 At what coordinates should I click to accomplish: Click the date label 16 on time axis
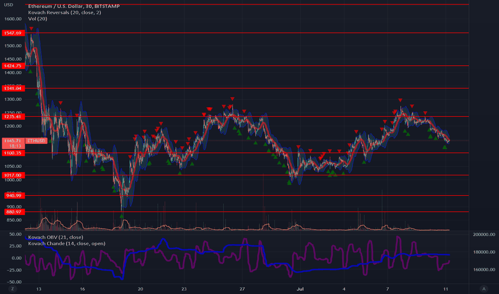[x=82, y=289]
